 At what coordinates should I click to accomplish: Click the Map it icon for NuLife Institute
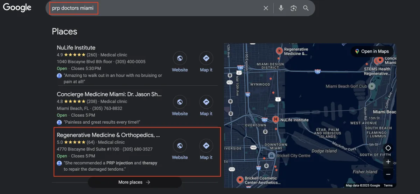(206, 58)
